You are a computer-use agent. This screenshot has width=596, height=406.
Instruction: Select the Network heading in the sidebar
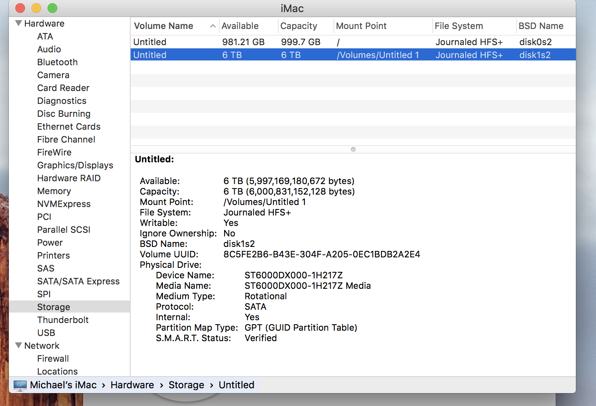point(42,346)
